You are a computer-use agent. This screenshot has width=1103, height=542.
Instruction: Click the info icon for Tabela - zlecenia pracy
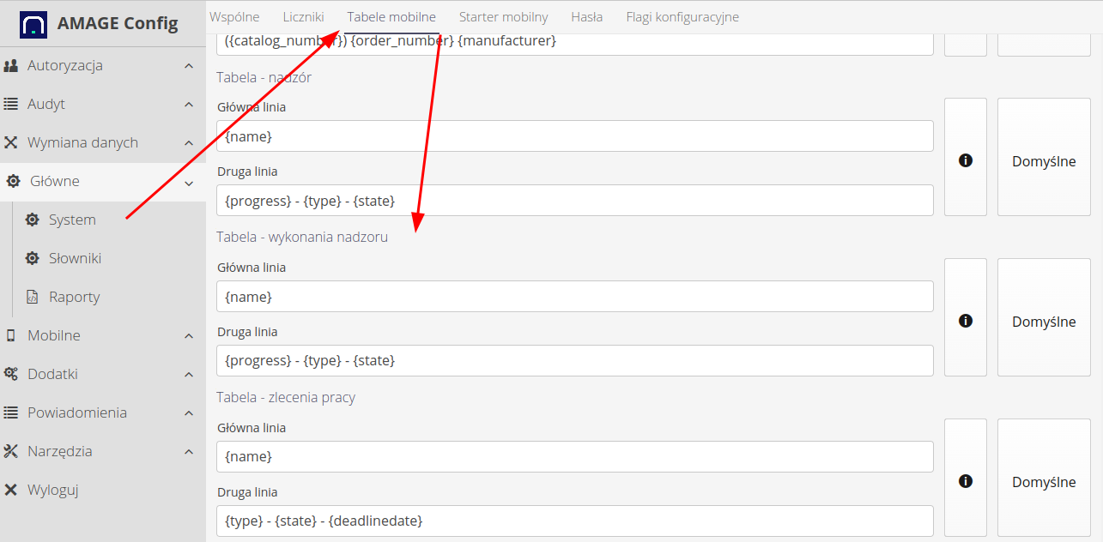pyautogui.click(x=965, y=481)
